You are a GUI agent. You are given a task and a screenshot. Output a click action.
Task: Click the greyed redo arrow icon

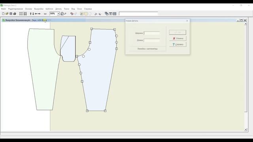pos(76,14)
